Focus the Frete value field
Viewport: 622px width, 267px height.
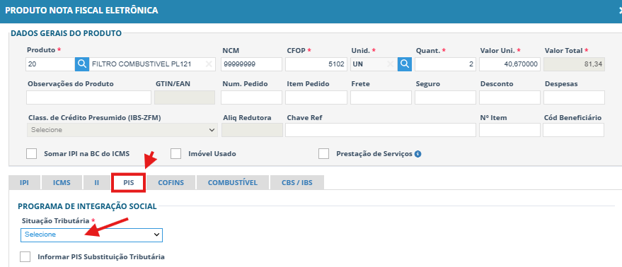381,97
